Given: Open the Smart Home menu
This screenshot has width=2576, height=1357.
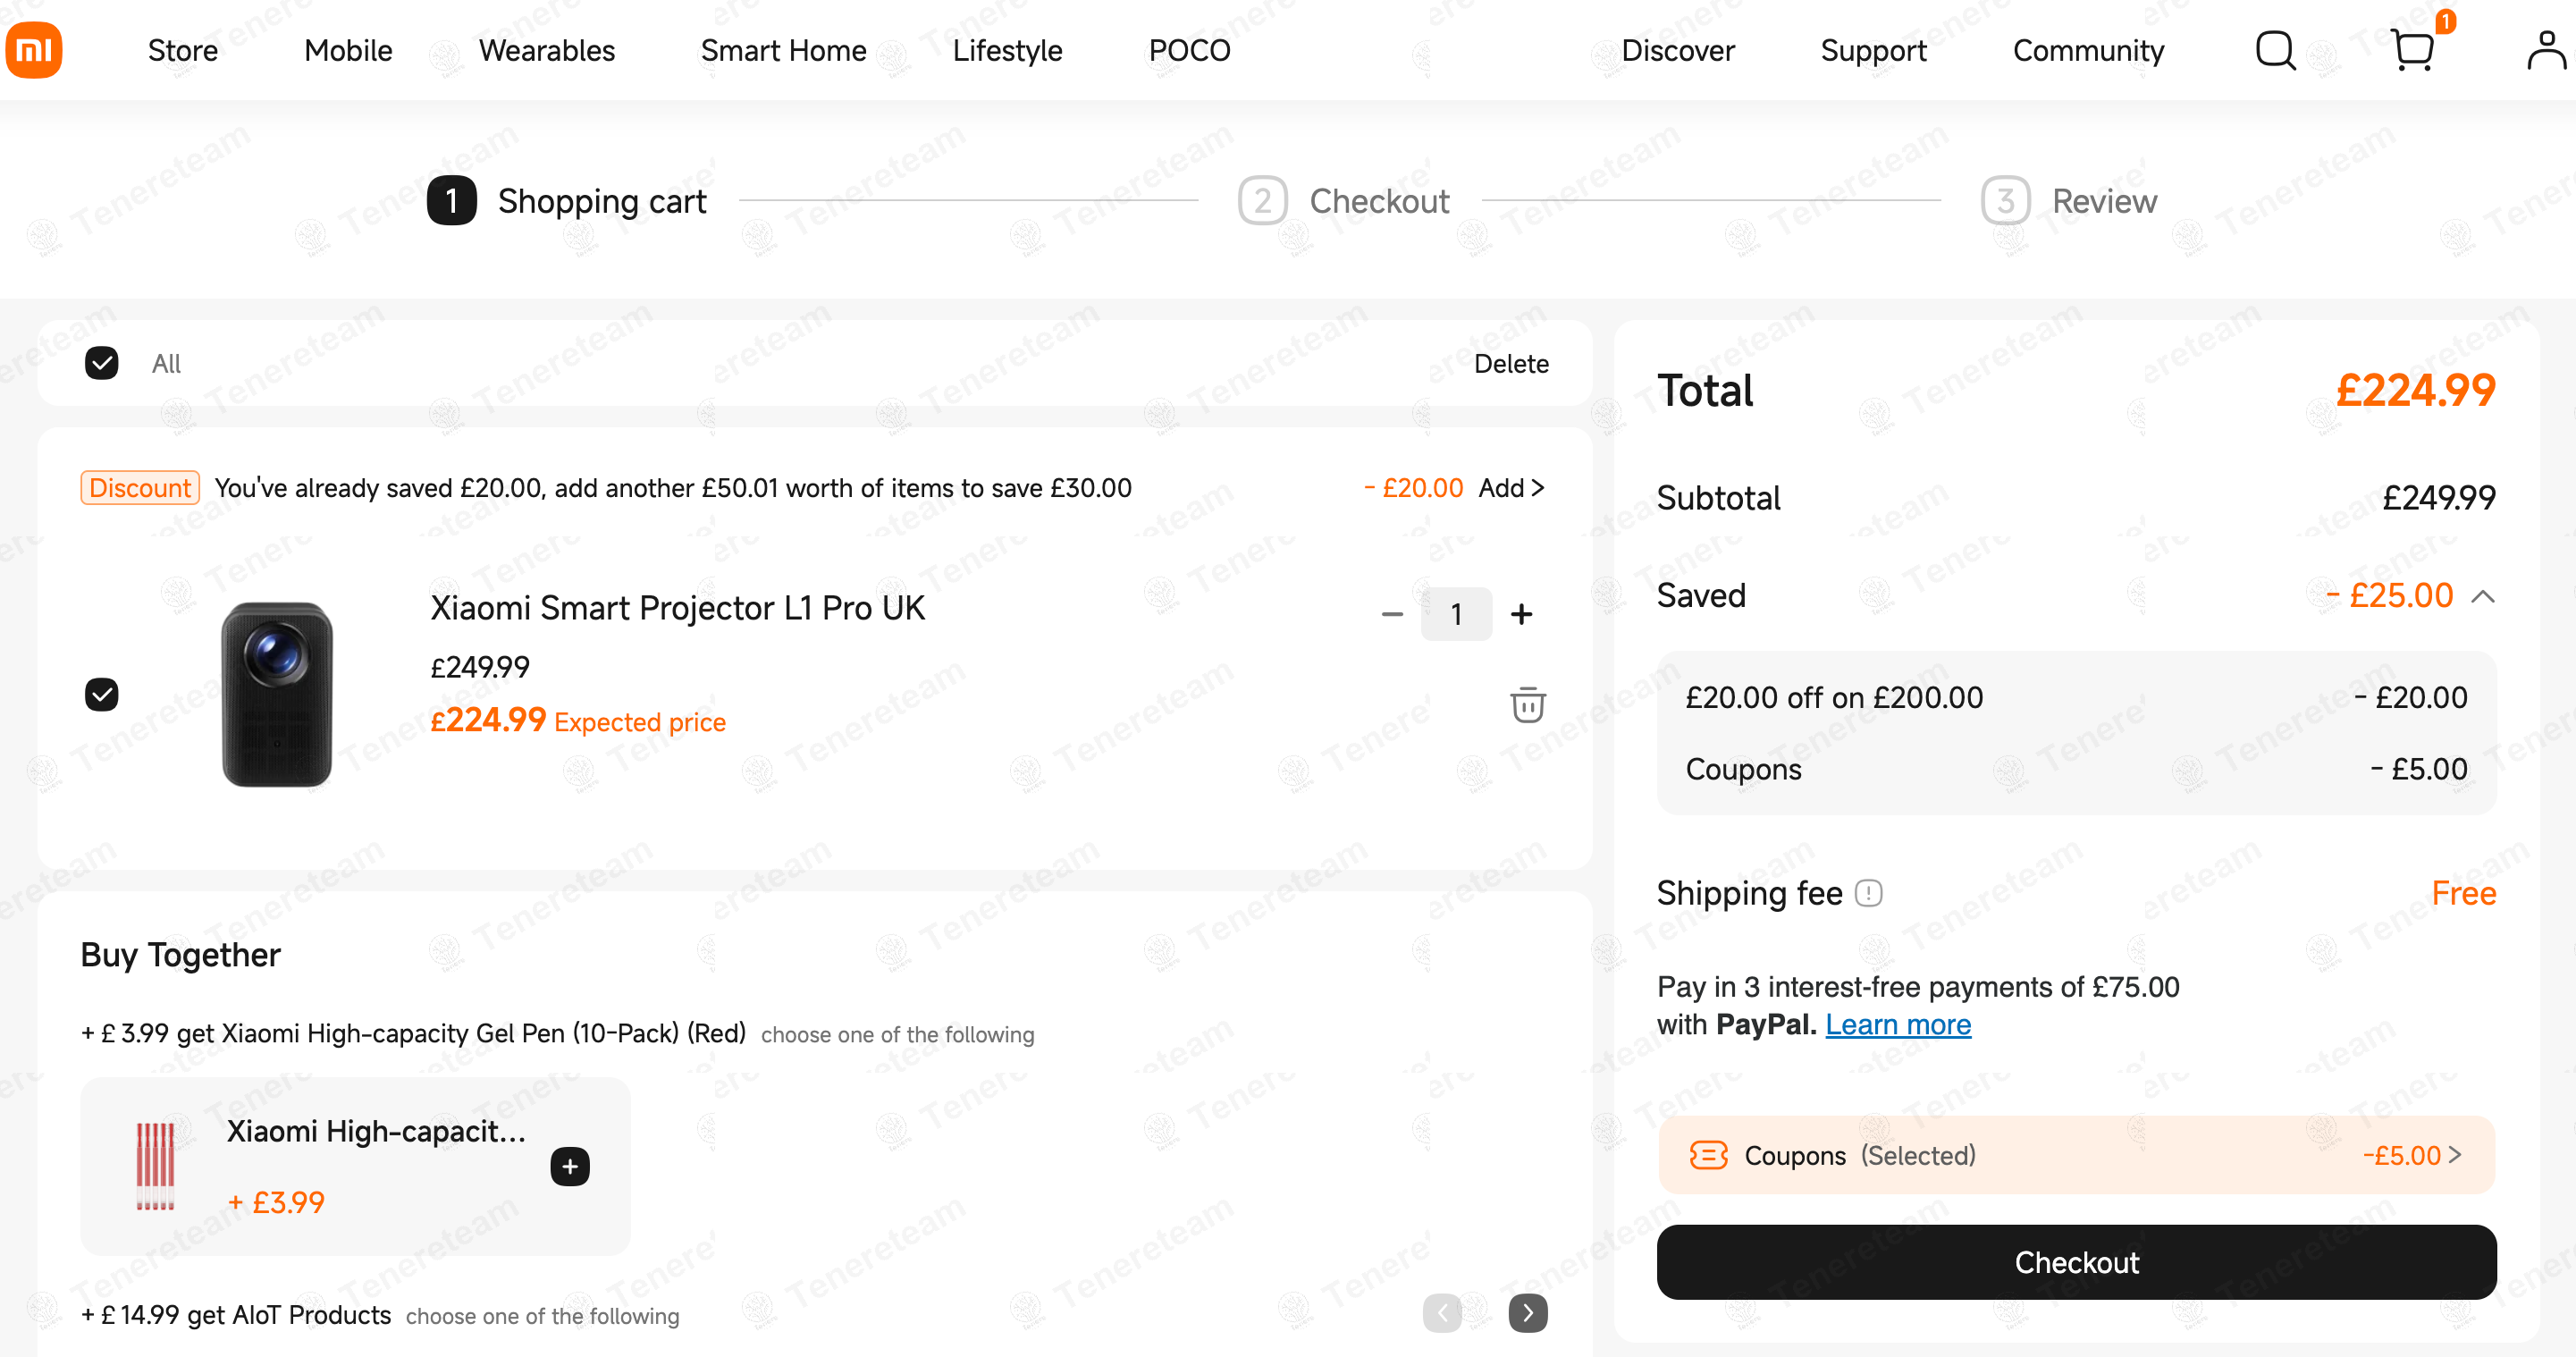Looking at the screenshot, I should click(x=783, y=50).
